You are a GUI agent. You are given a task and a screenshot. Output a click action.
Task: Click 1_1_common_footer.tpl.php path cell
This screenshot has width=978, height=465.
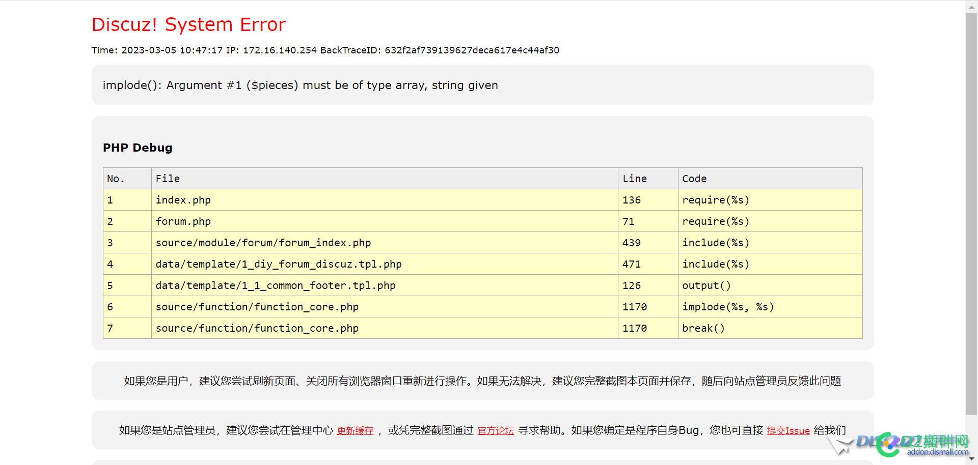pos(385,285)
